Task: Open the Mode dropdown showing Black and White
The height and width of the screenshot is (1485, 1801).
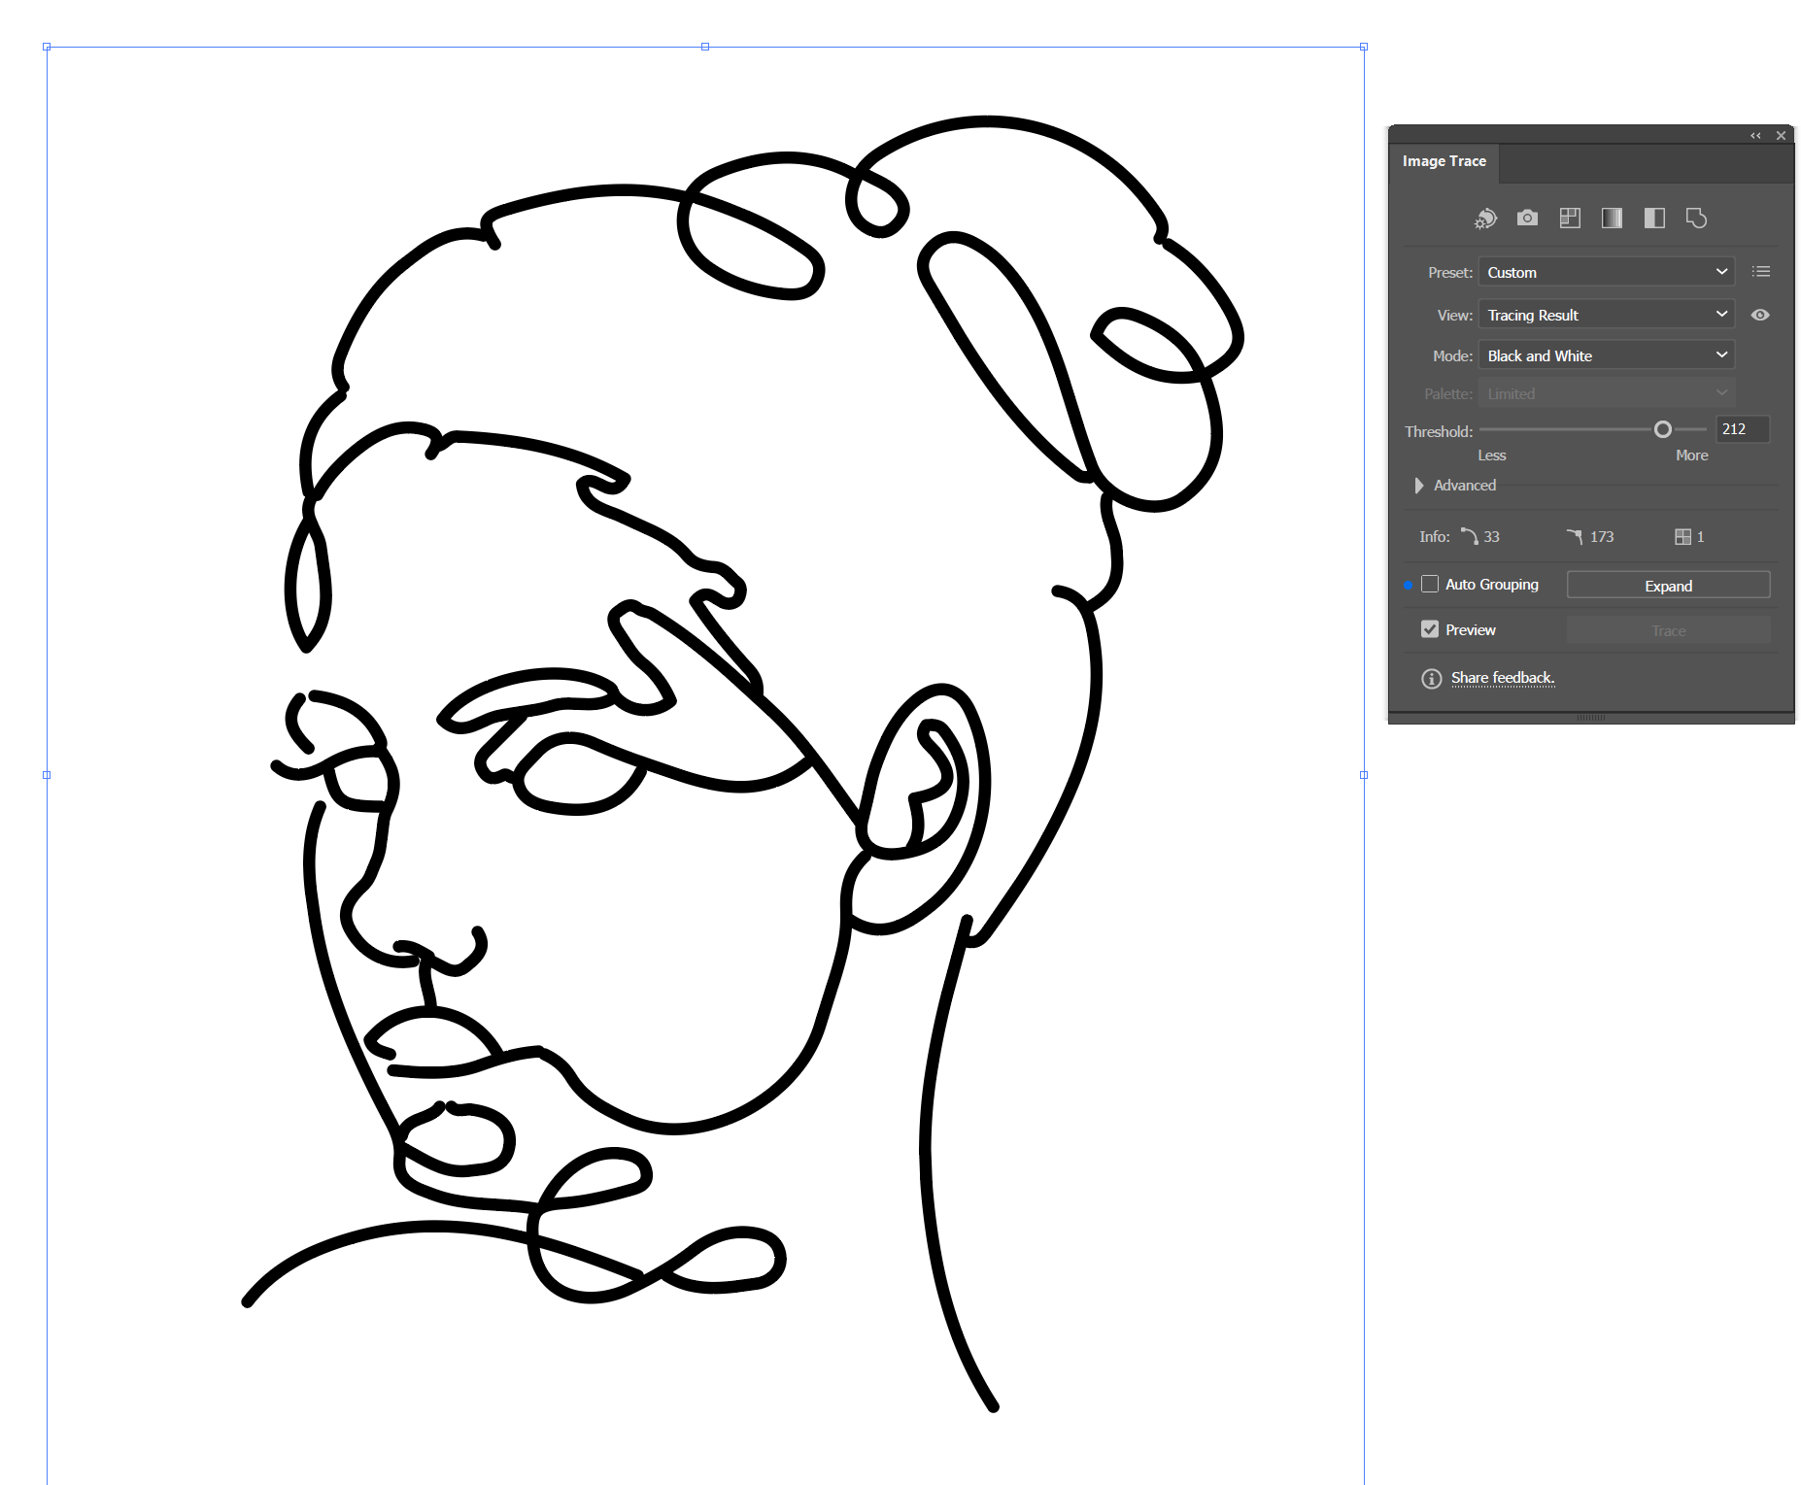Action: (1605, 355)
